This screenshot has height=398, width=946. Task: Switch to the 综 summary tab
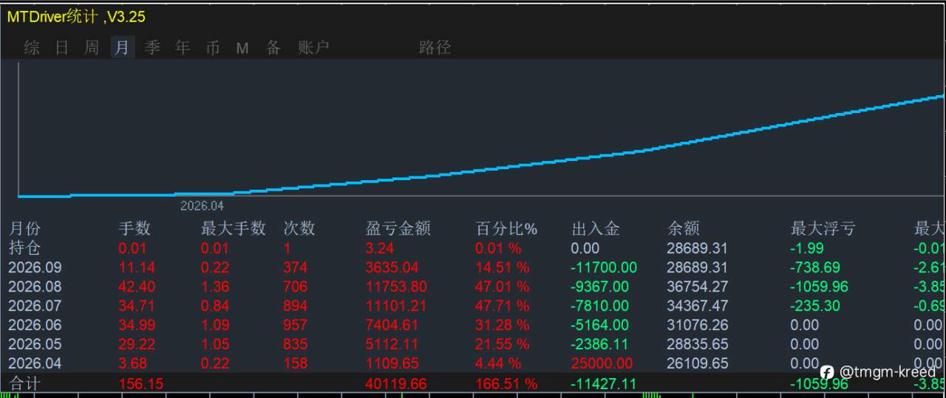(32, 48)
